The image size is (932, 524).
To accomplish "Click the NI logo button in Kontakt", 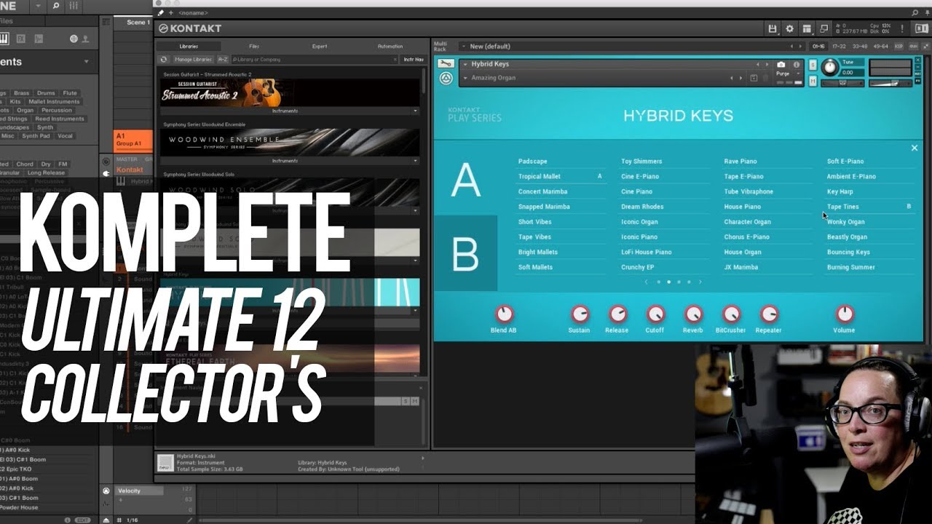I will point(922,28).
